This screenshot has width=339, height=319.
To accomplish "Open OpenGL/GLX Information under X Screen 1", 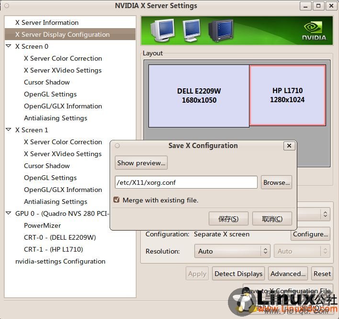I will pos(63,190).
